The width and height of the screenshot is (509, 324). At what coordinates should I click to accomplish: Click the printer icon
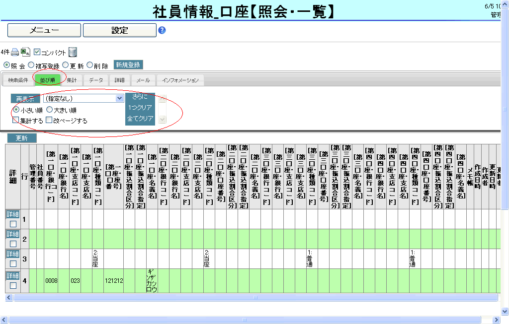(x=15, y=52)
